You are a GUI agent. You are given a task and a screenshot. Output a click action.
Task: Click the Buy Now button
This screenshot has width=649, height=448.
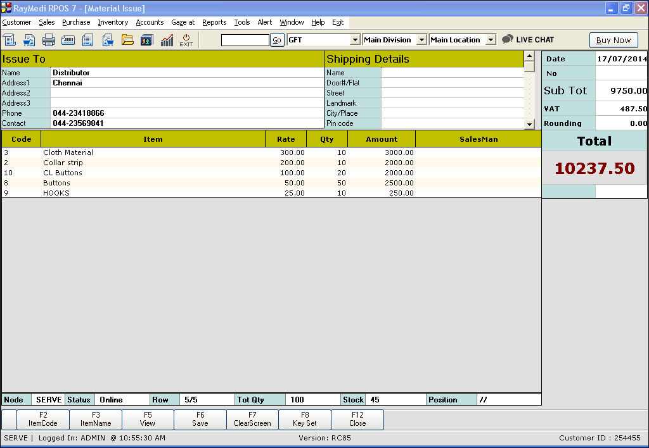coord(613,40)
